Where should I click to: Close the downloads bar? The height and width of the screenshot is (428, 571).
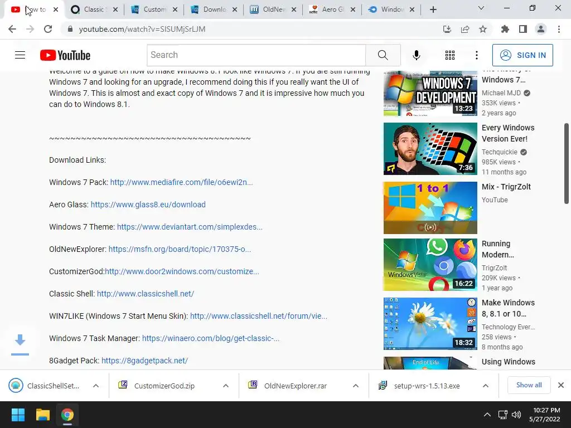point(561,385)
